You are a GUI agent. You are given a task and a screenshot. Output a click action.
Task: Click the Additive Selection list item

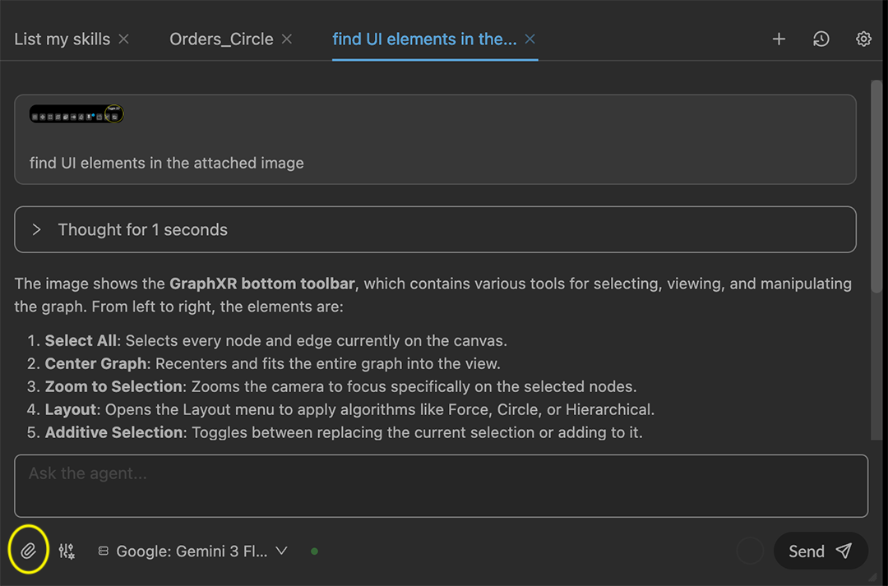pyautogui.click(x=335, y=432)
